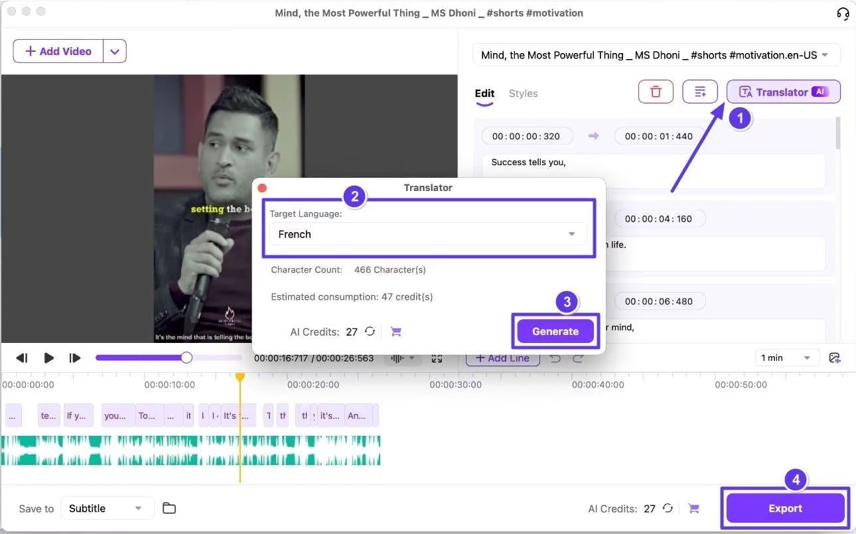Jump to next frame in player
856x534 pixels.
point(75,358)
